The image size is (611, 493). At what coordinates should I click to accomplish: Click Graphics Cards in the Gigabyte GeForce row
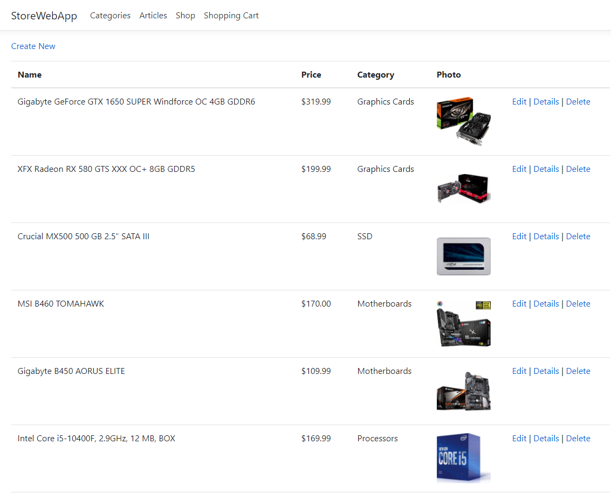pyautogui.click(x=386, y=102)
